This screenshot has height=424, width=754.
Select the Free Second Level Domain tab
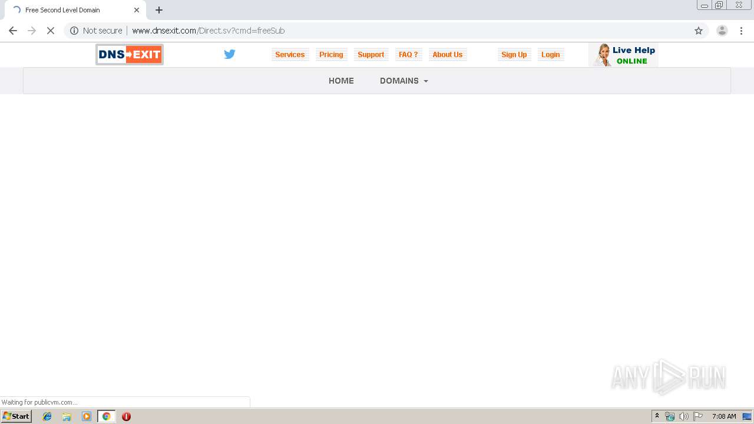pos(74,10)
